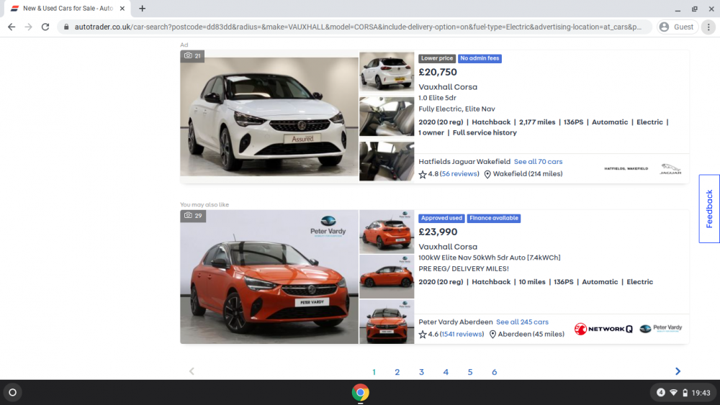Select results page 6

pos(495,373)
